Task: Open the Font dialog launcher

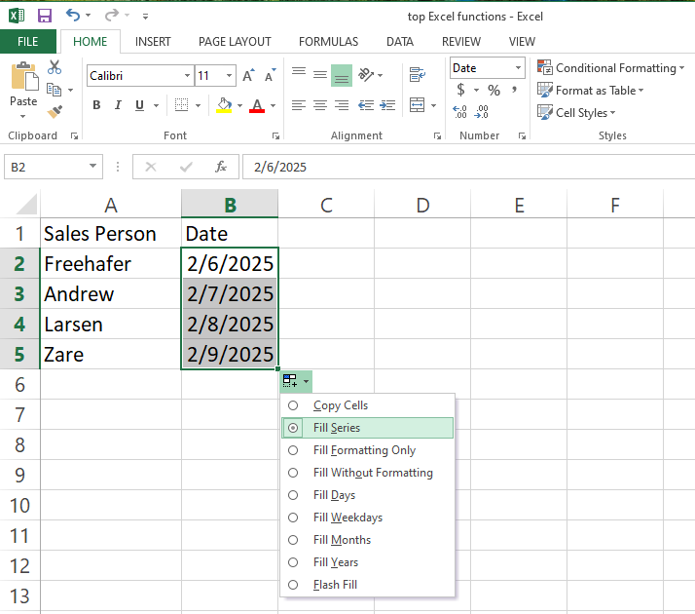Action: coord(275,136)
